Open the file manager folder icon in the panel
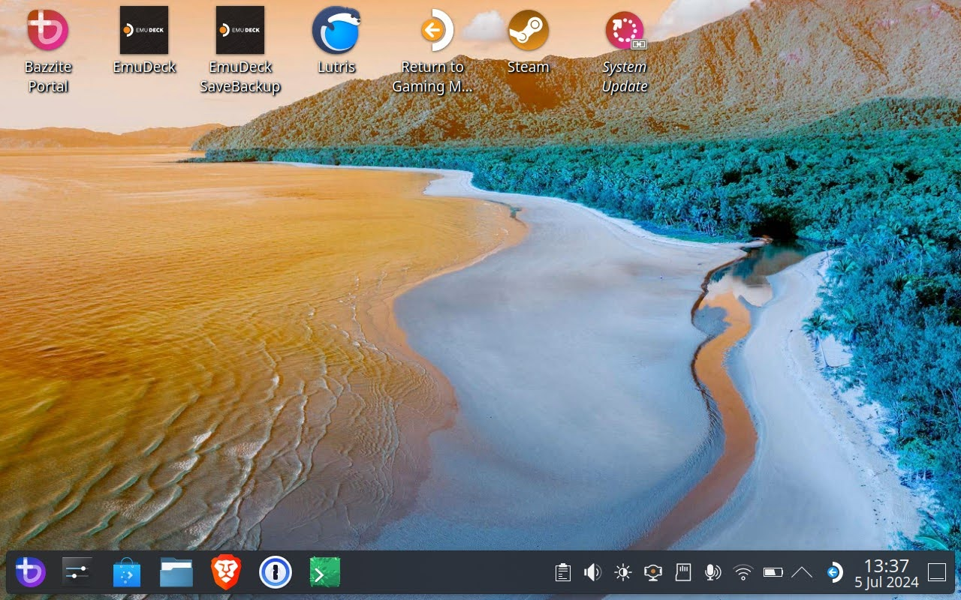 tap(176, 573)
